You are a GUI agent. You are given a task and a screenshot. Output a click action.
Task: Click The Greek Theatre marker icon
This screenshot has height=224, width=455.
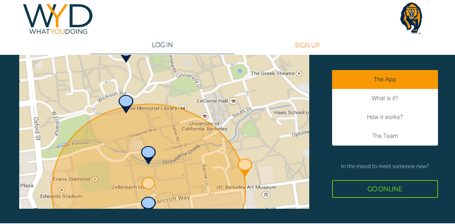[299, 73]
